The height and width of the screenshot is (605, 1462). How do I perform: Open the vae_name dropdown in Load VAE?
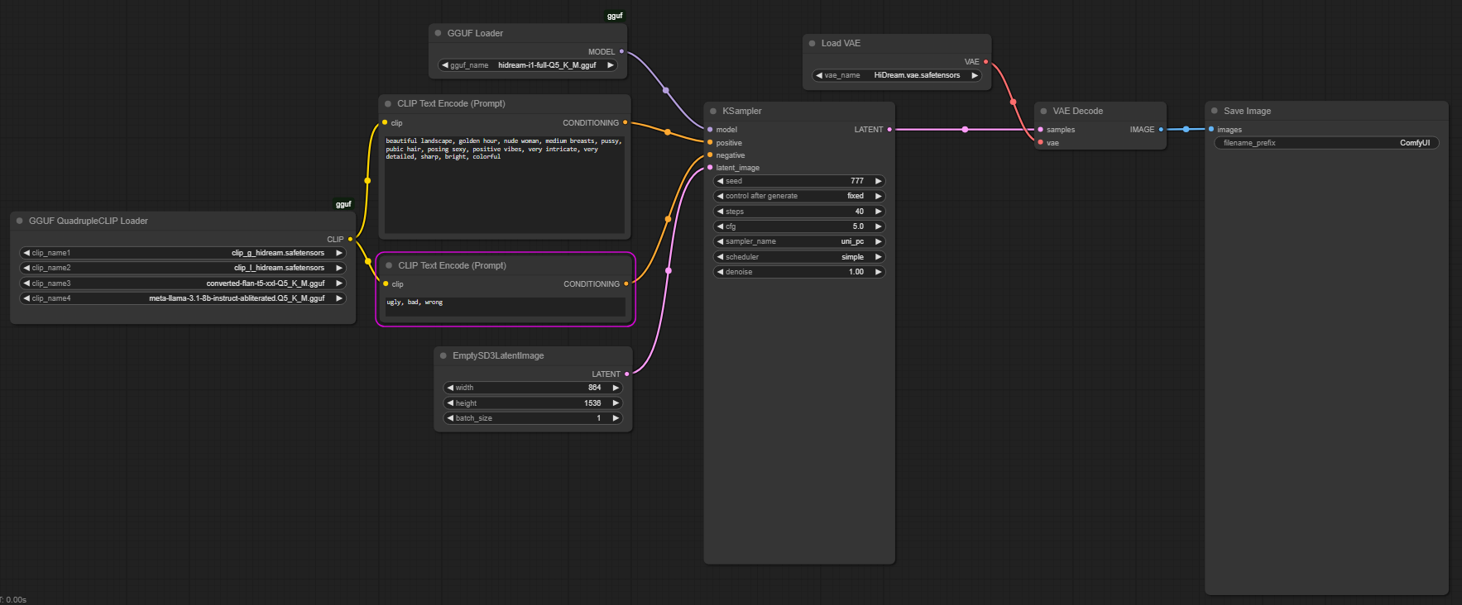(x=897, y=75)
